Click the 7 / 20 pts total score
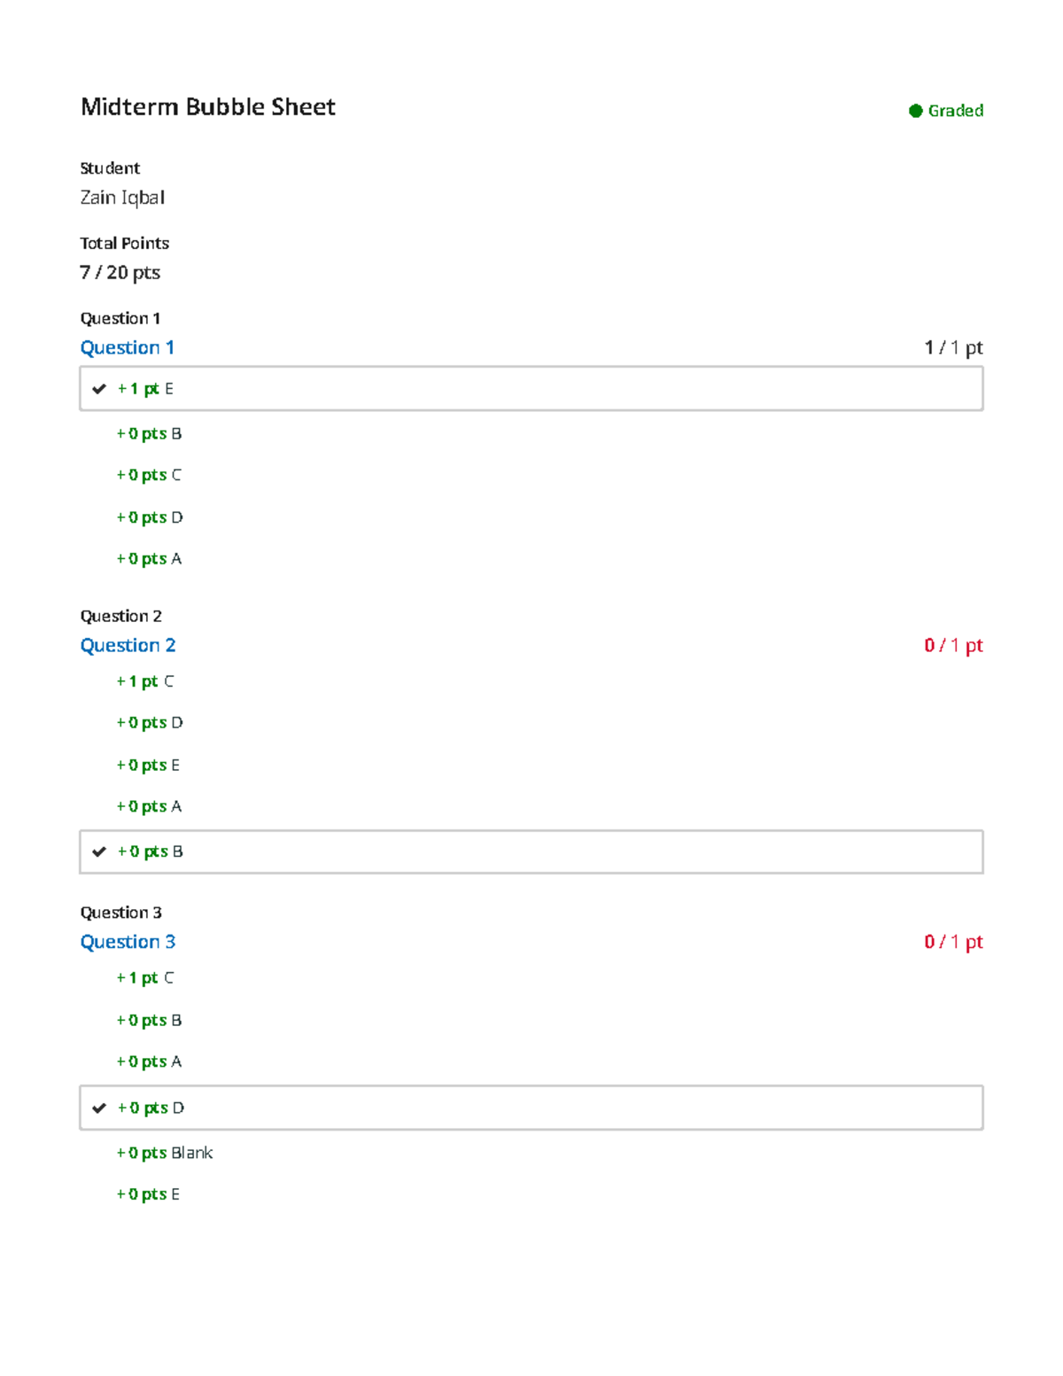Image resolution: width=1063 pixels, height=1376 pixels. (x=120, y=273)
